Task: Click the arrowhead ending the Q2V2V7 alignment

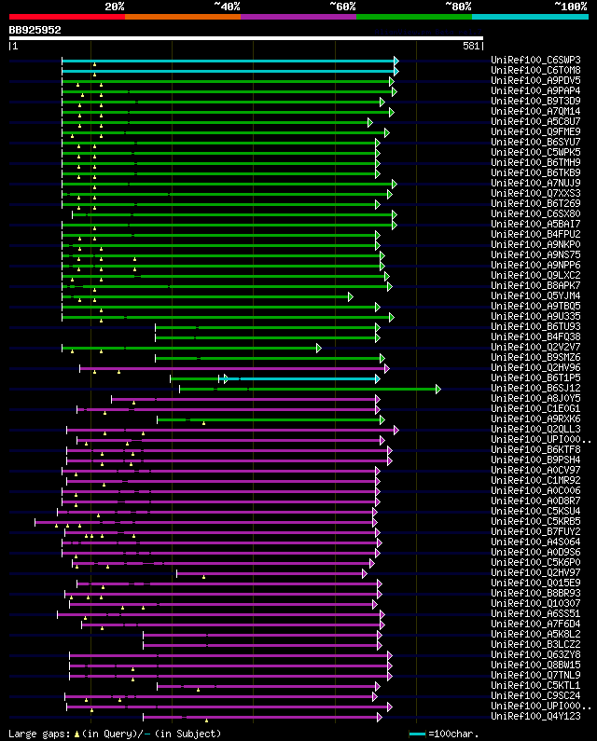Action: pyautogui.click(x=319, y=349)
